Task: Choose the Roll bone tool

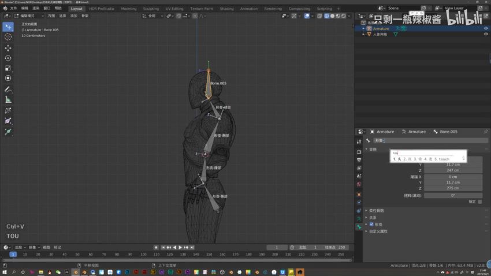Action: 8,110
